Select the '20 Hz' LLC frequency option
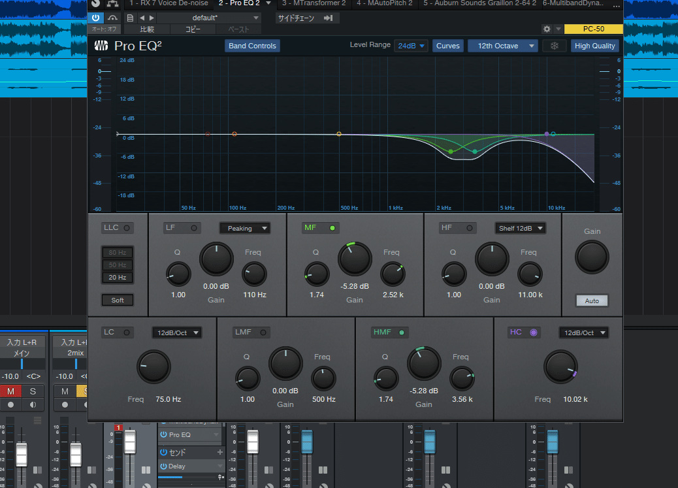Image resolution: width=678 pixels, height=488 pixels. tap(118, 277)
